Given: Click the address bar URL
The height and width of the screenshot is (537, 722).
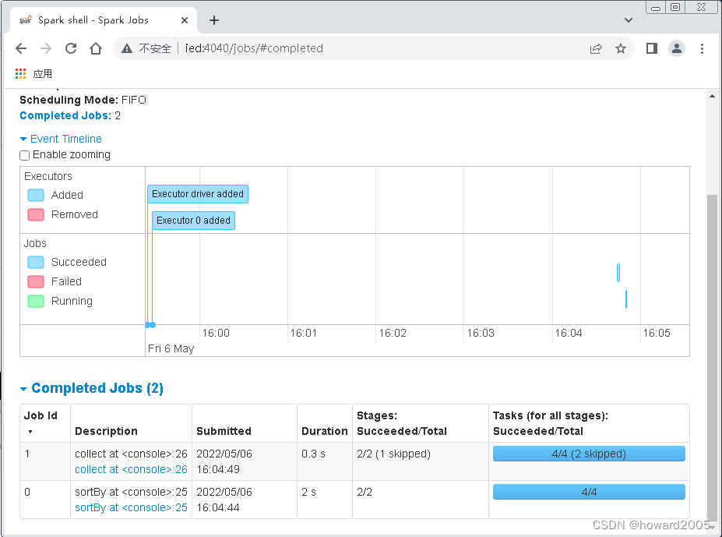Looking at the screenshot, I should point(254,48).
